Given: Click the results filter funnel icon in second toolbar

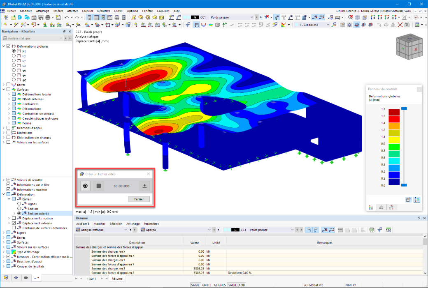Looking at the screenshot, I should 188,25.
